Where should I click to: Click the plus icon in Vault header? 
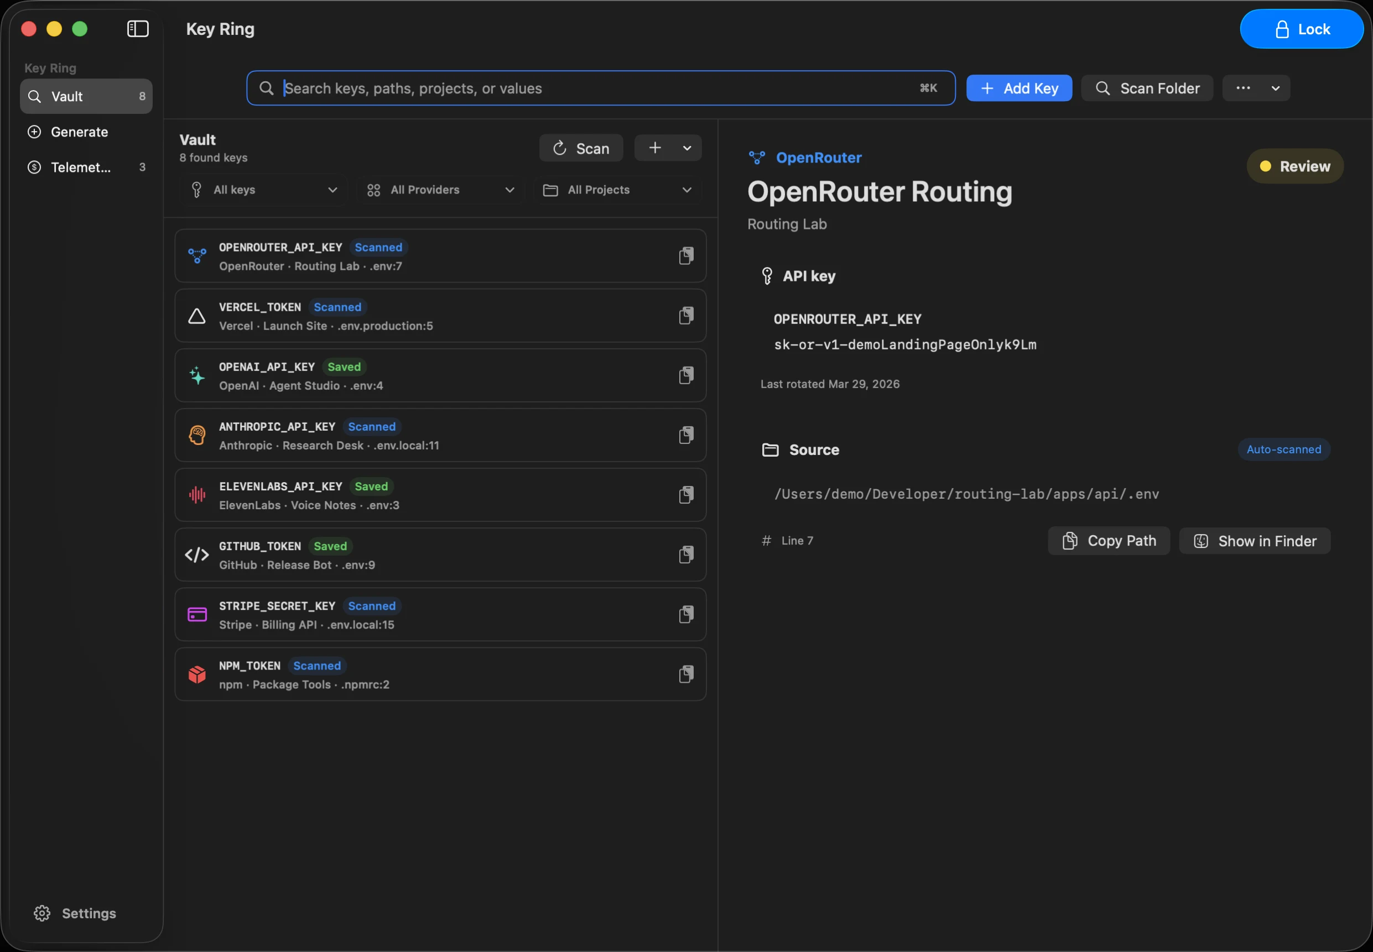[x=655, y=148]
